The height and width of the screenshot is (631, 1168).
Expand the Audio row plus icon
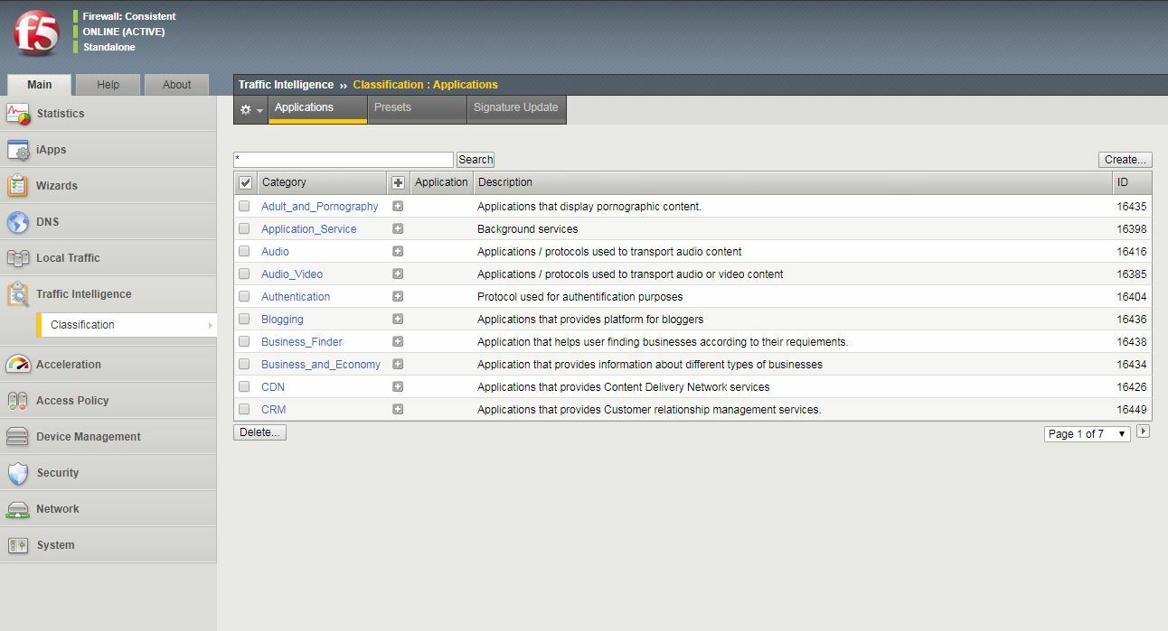(398, 251)
